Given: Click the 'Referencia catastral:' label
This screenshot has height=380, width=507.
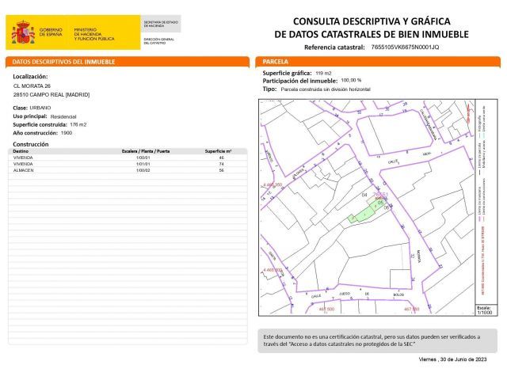Looking at the screenshot, I should tap(334, 47).
